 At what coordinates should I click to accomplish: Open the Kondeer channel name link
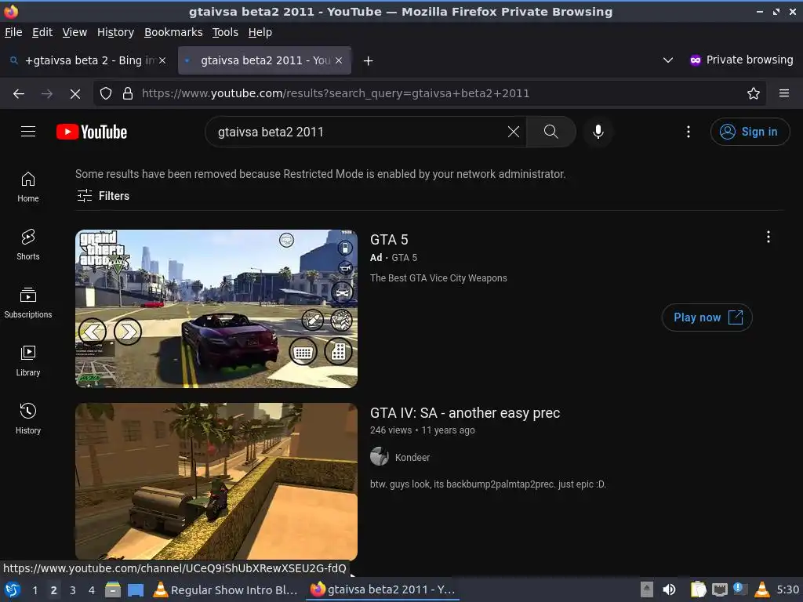coord(412,458)
